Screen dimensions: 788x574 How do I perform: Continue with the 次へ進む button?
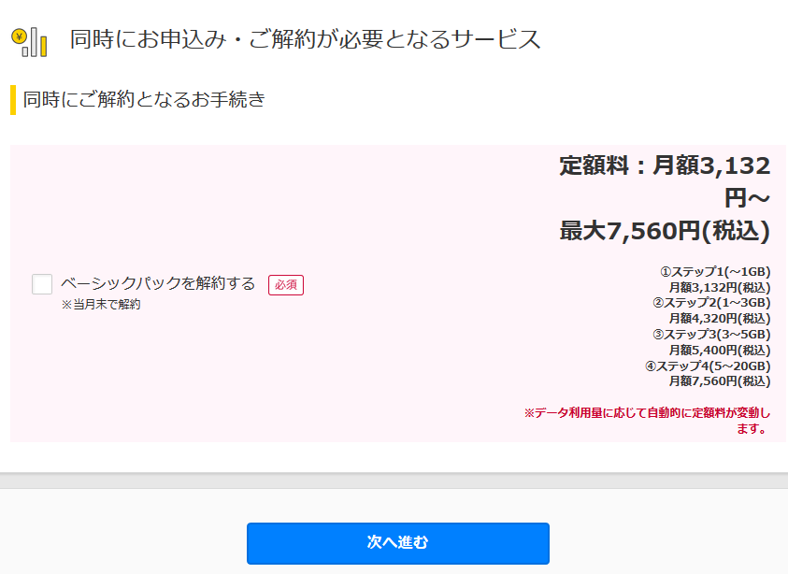click(398, 543)
